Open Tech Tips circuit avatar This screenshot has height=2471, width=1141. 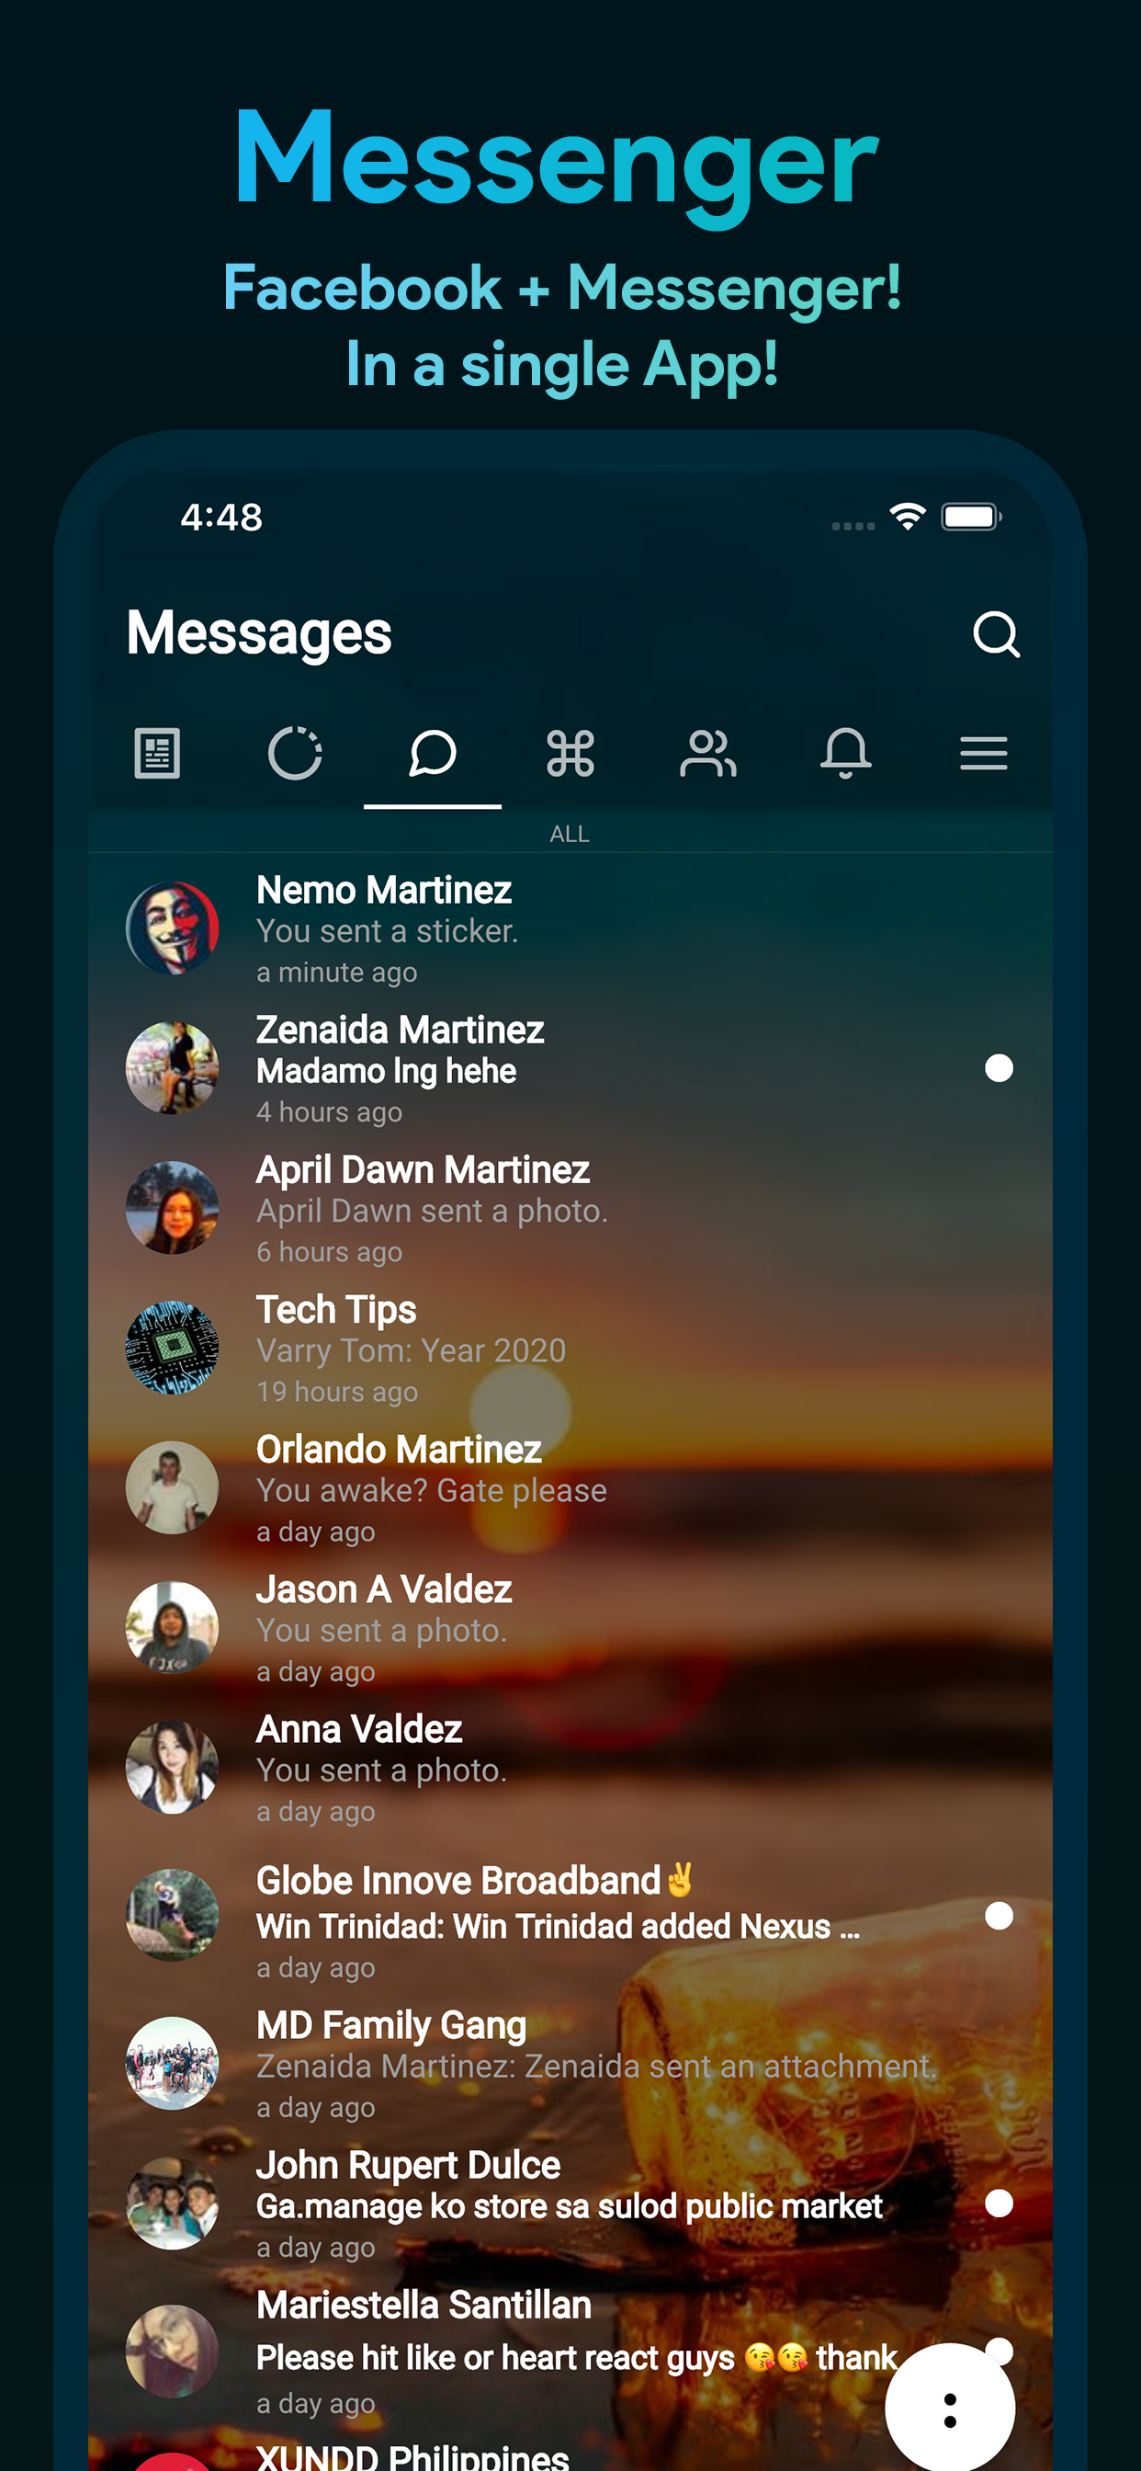click(173, 1348)
